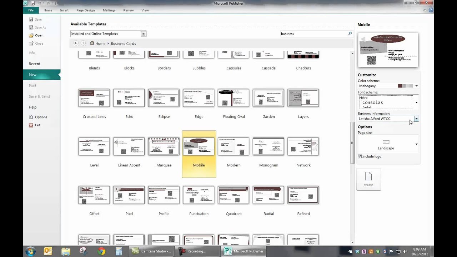
Task: Open Business information dropdown arrow
Action: pos(416,119)
